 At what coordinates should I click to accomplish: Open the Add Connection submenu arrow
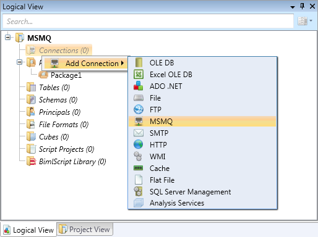122,63
